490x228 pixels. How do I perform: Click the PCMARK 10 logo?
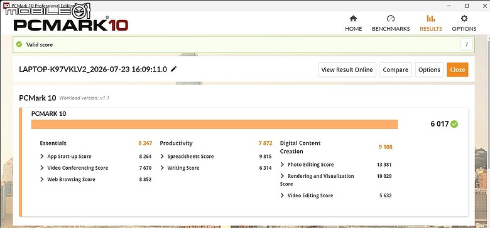[x=70, y=24]
